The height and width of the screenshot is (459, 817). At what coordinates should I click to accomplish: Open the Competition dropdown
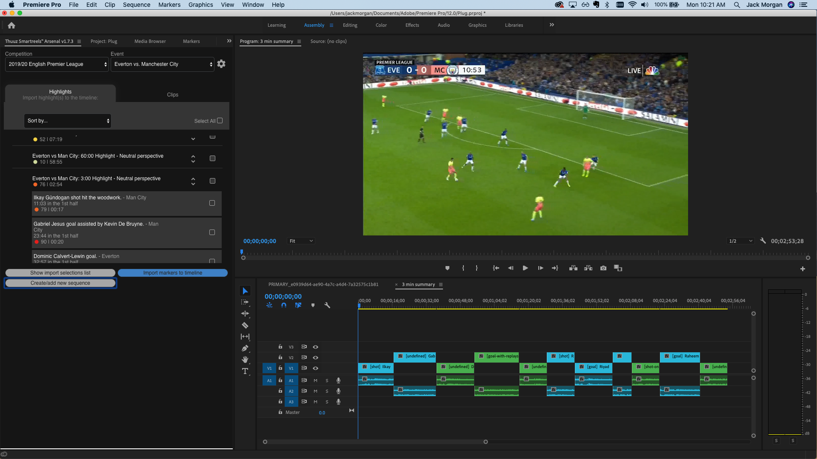coord(57,64)
